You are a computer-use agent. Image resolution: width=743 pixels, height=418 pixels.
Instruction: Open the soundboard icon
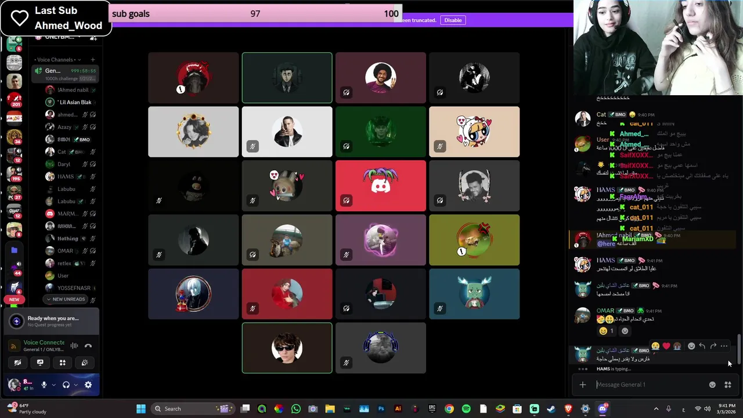pos(85,362)
